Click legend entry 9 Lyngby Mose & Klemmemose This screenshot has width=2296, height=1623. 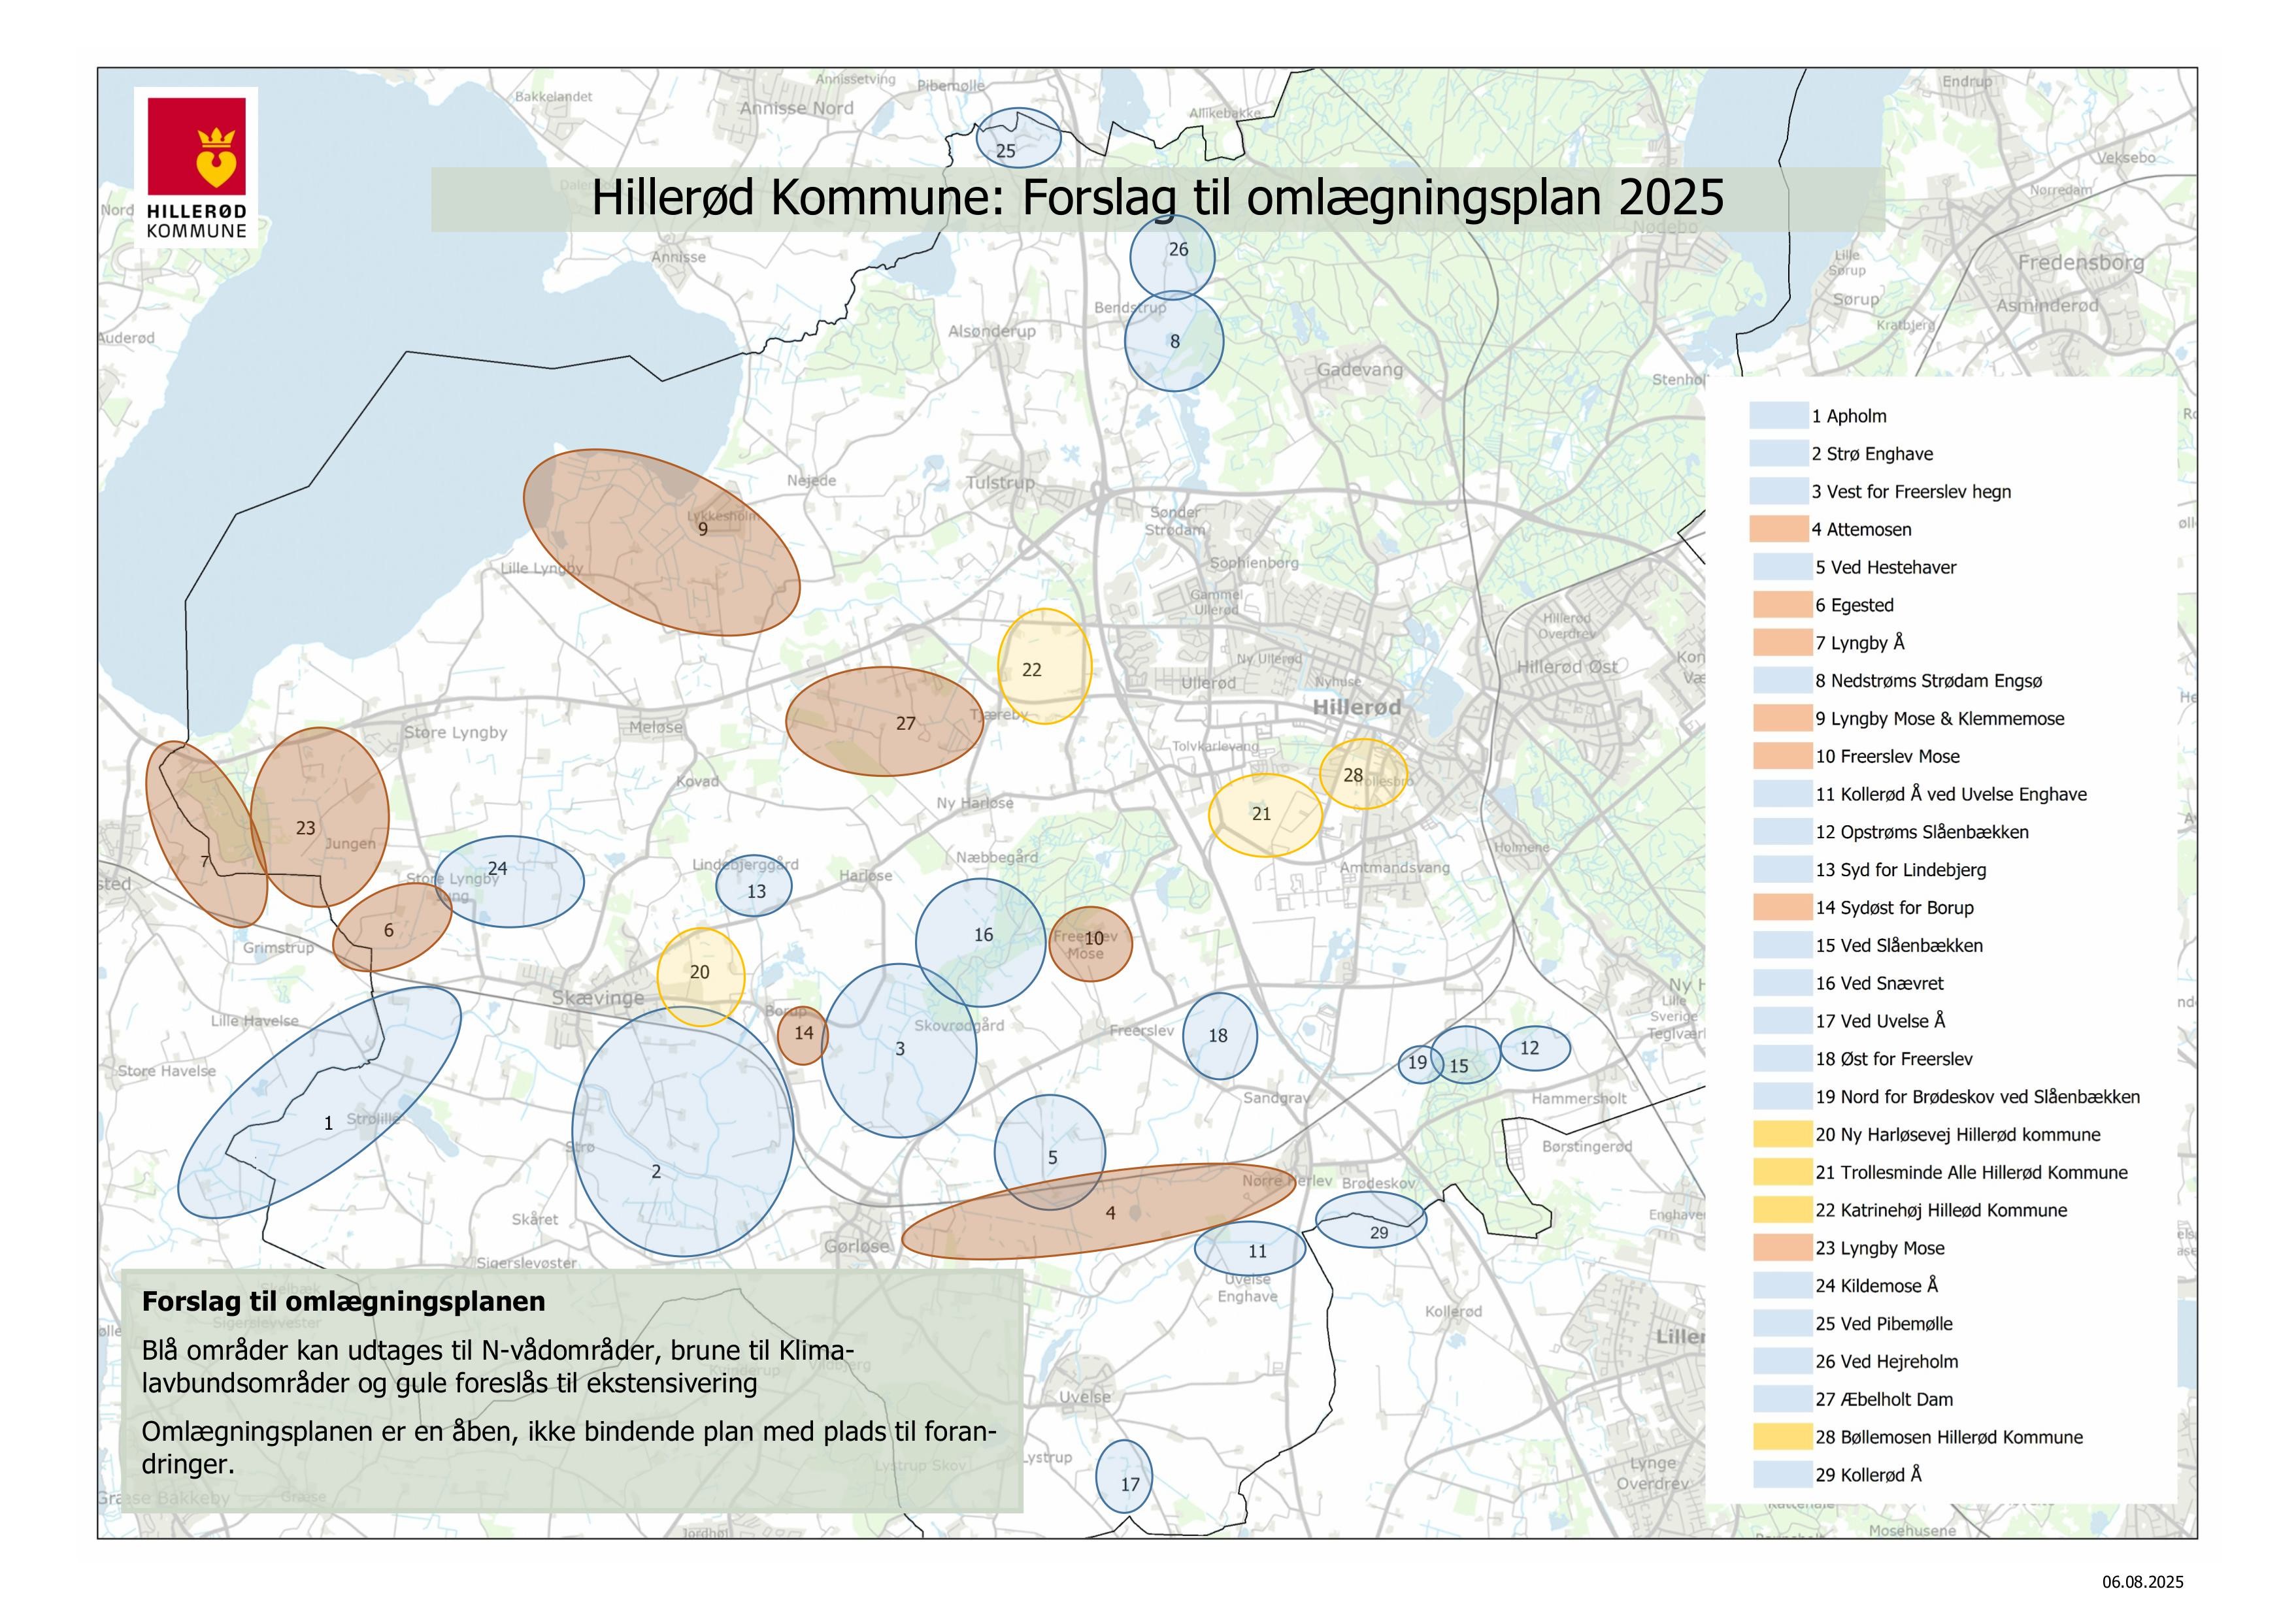coord(1940,719)
